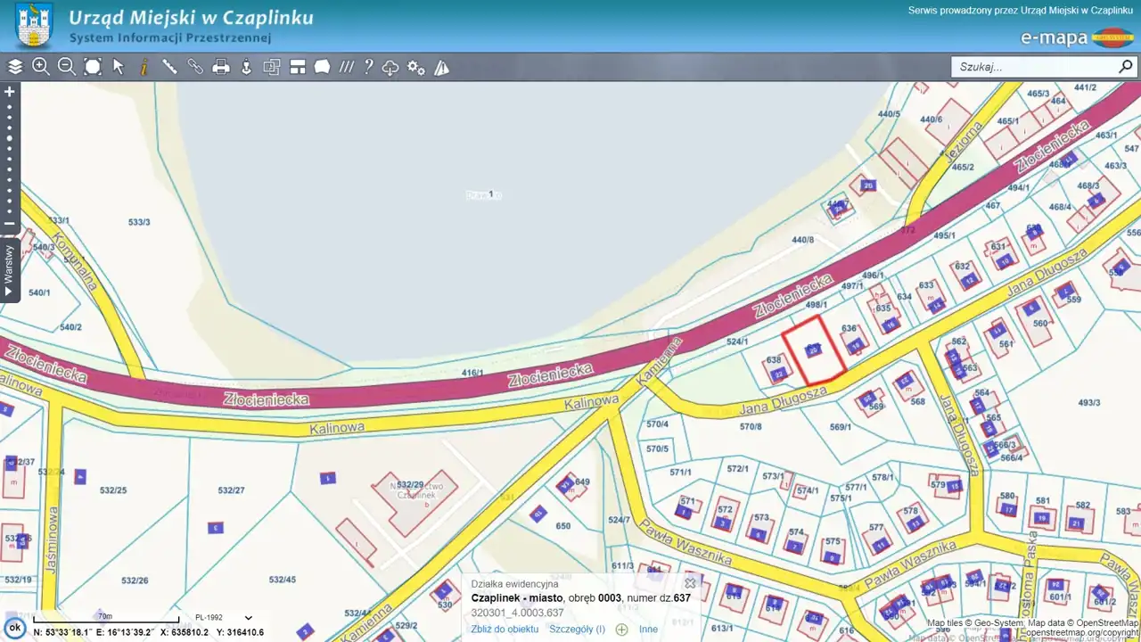Open the settings gears icon

point(416,67)
